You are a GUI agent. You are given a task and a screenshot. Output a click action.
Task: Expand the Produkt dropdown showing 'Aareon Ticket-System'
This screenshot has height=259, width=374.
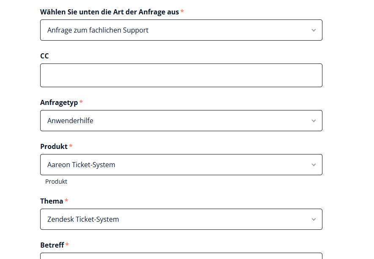(181, 165)
